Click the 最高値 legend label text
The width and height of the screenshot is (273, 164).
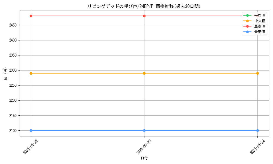(260, 26)
